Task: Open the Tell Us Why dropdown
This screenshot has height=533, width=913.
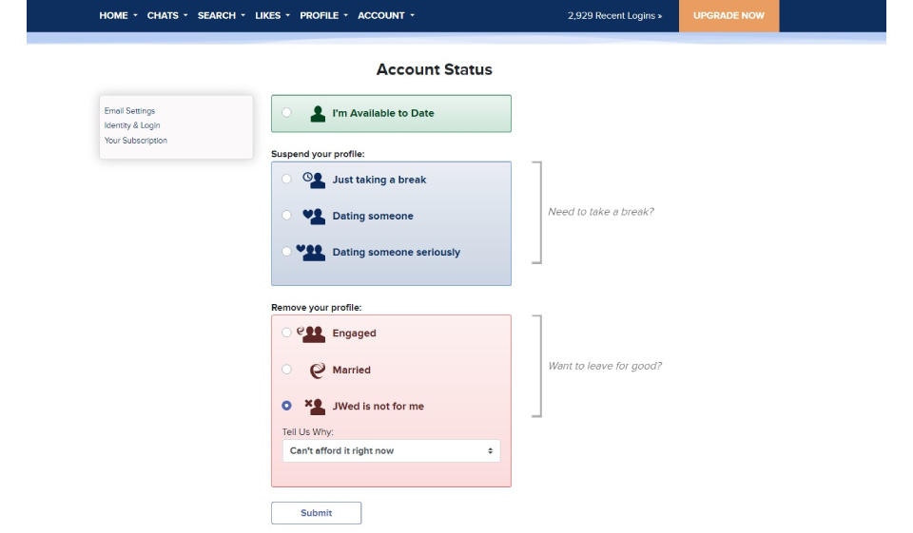Action: click(x=391, y=451)
